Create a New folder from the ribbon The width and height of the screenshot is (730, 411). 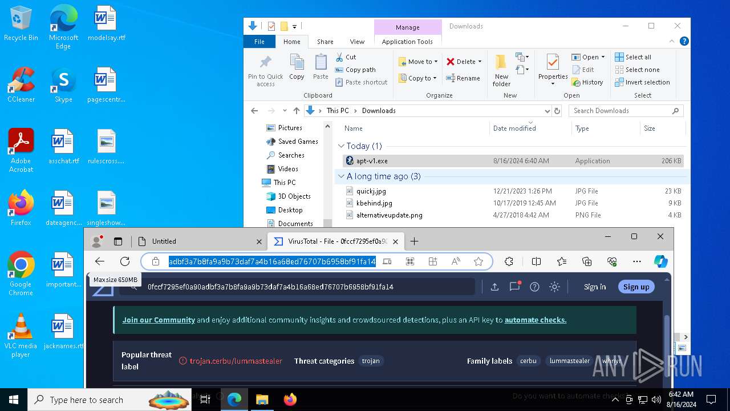501,71
